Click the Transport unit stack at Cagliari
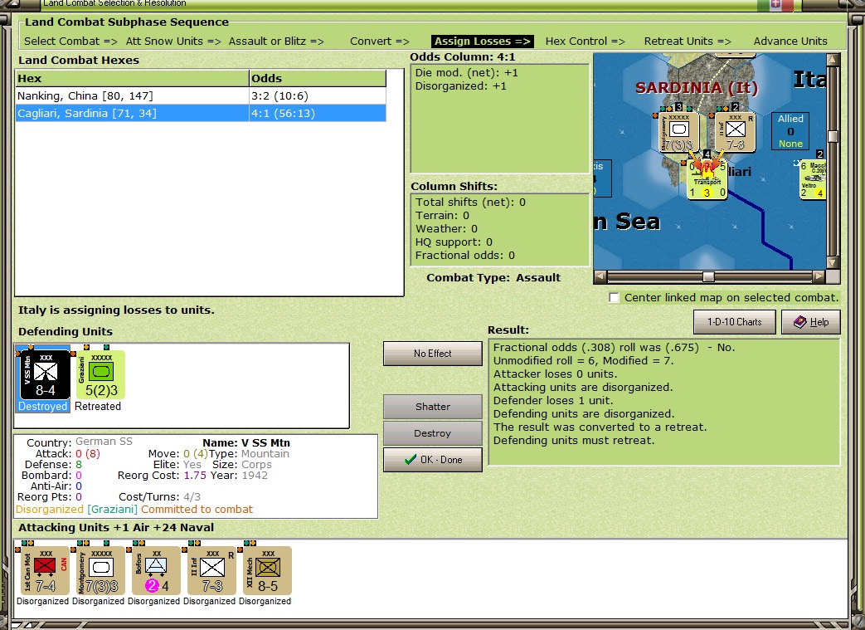Screen dimensions: 865x630 tap(707, 179)
